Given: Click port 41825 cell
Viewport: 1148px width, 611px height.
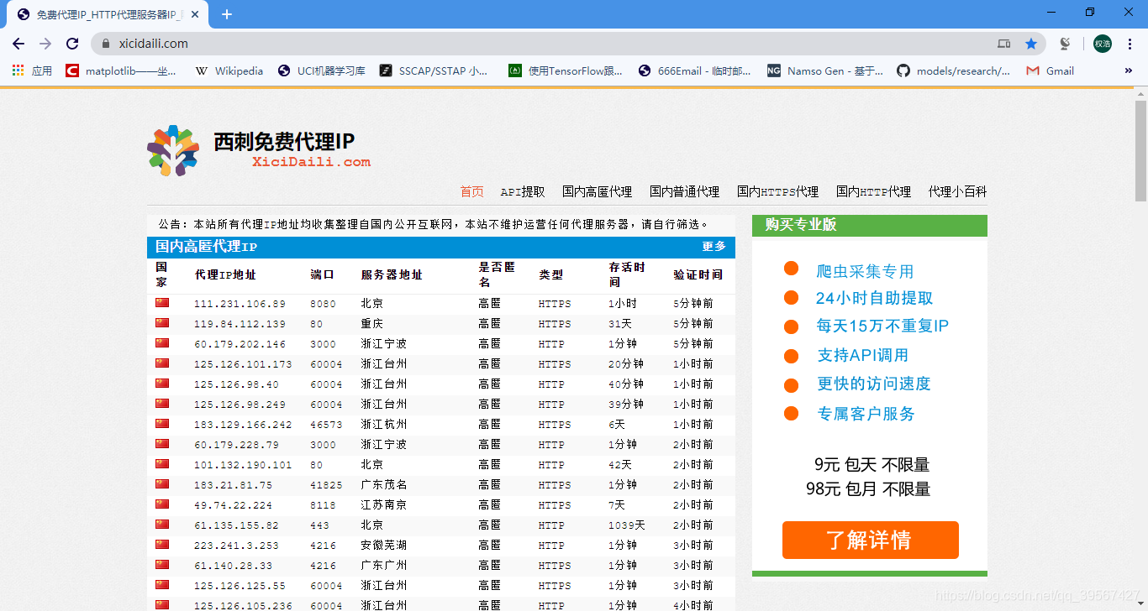Looking at the screenshot, I should 326,485.
